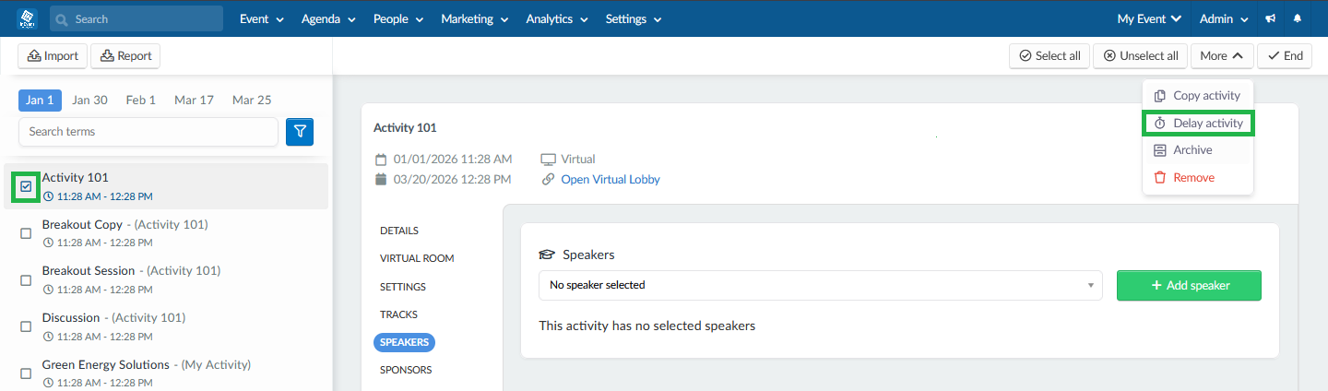The image size is (1328, 391).
Task: Select the Discussion activity checkbox
Action: [x=26, y=326]
